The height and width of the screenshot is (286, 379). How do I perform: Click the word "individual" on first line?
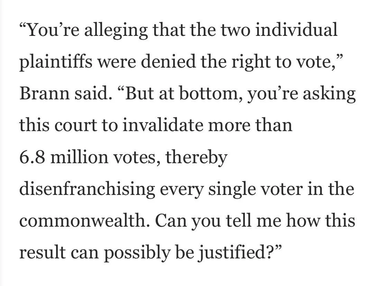pos(296,30)
